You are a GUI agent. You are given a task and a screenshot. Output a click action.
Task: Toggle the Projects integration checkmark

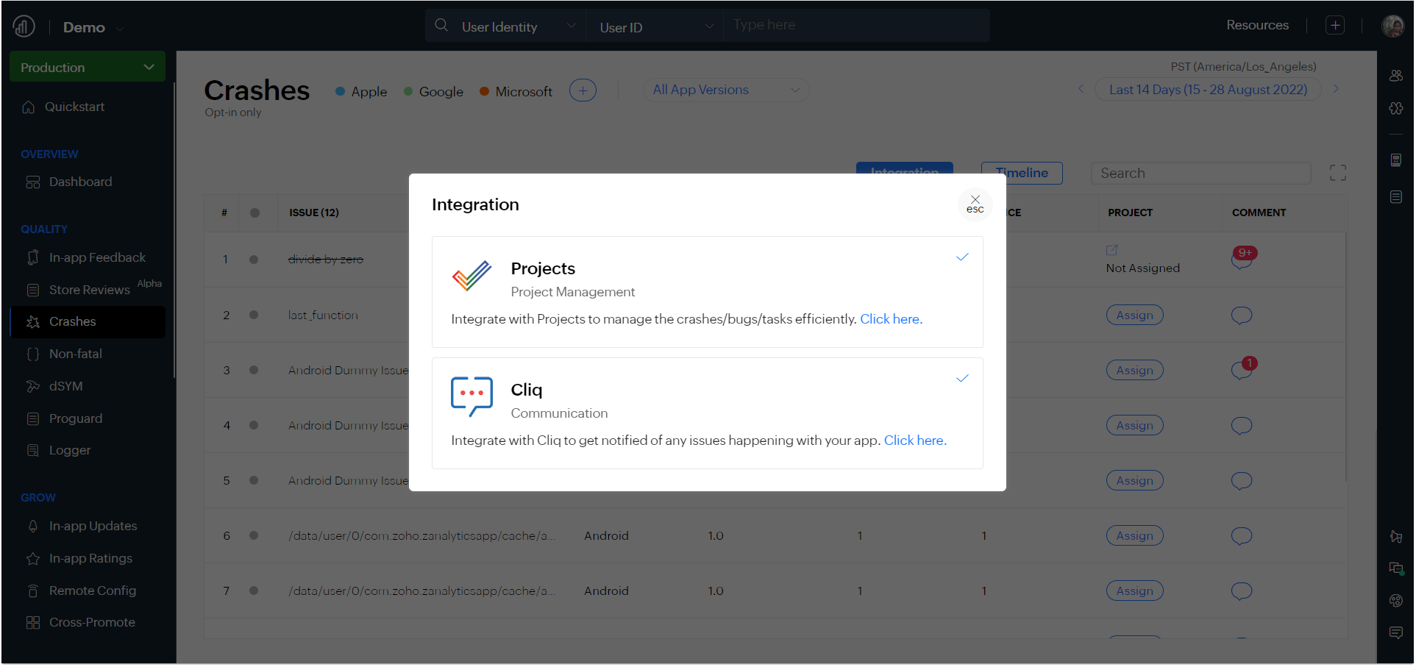961,257
